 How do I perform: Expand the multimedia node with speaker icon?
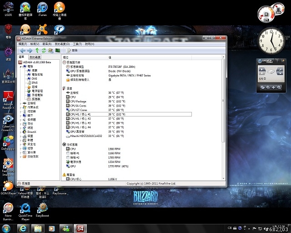point(20,120)
